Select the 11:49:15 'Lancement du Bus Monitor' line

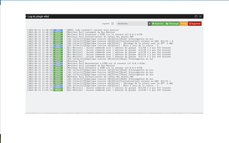[71, 66]
